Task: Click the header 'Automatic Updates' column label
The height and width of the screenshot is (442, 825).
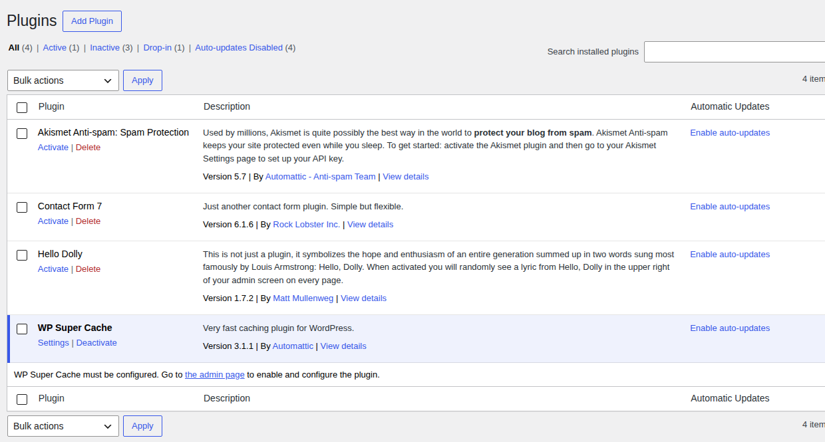Action: click(x=730, y=106)
